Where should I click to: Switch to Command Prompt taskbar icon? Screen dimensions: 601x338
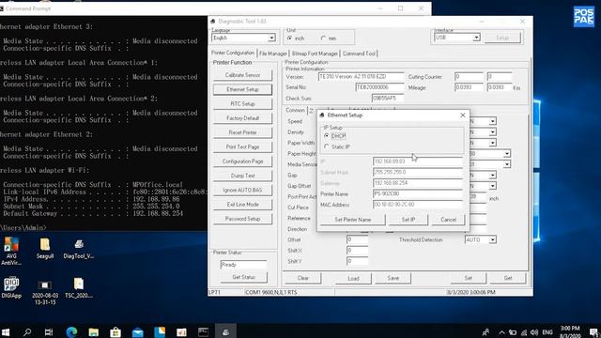pos(204,331)
